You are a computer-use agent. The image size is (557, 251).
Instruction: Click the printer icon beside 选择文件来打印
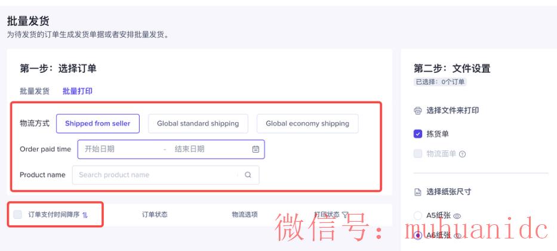pyautogui.click(x=418, y=111)
